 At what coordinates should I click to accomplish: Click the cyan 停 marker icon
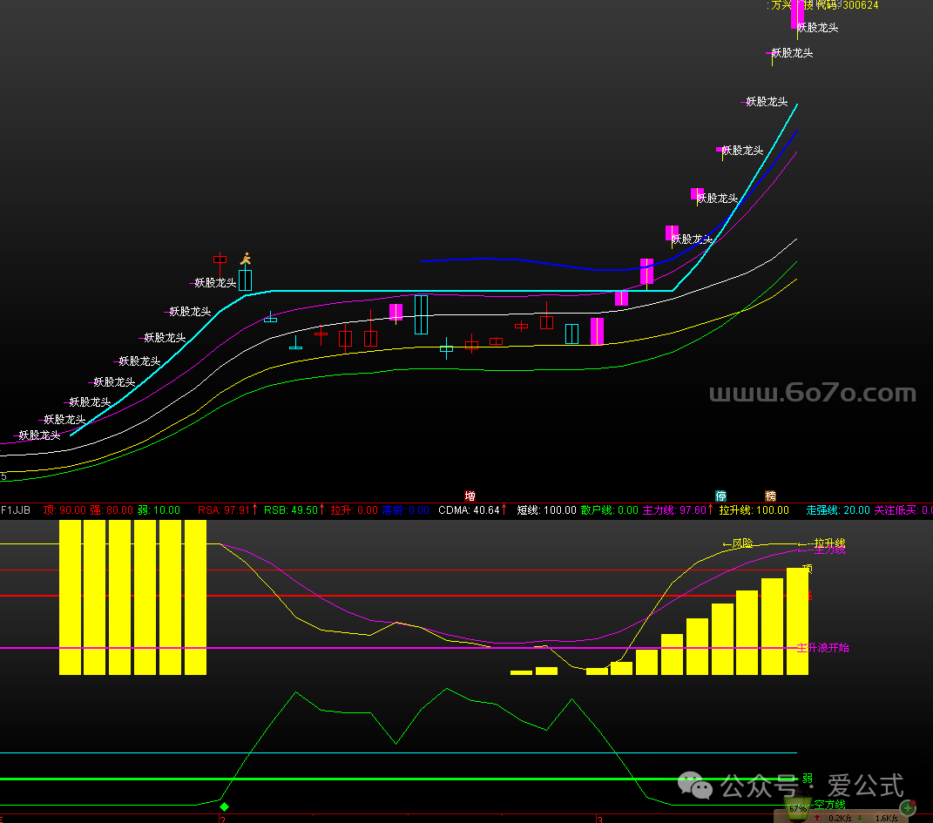[720, 496]
